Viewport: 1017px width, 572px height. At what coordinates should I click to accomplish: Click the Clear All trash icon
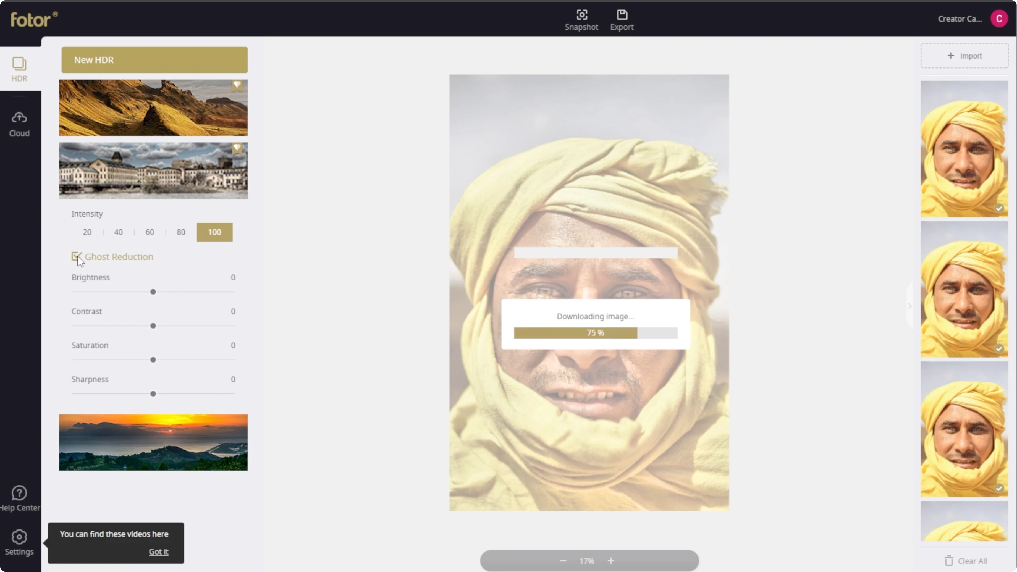coord(949,561)
